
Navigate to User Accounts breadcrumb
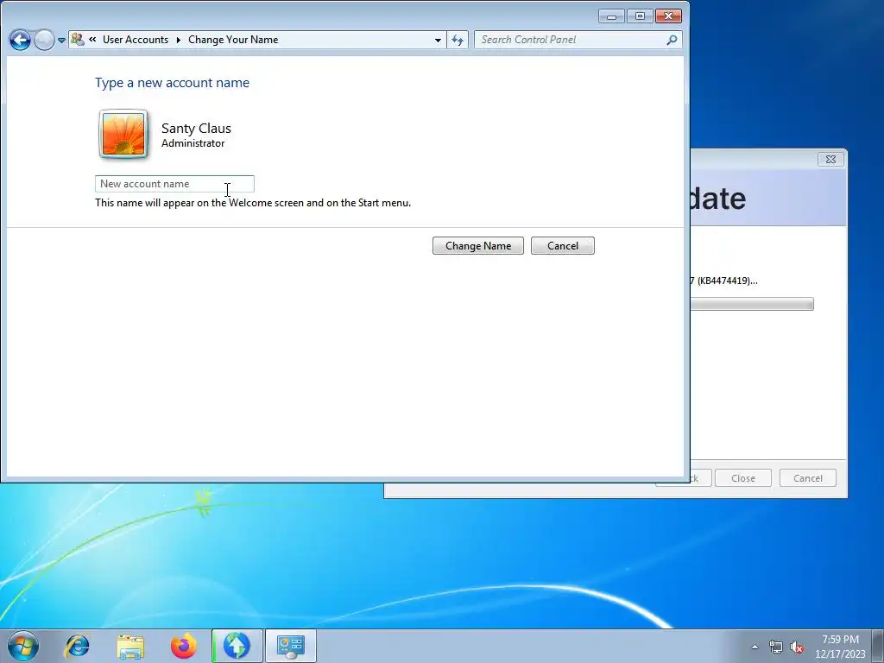pyautogui.click(x=136, y=40)
